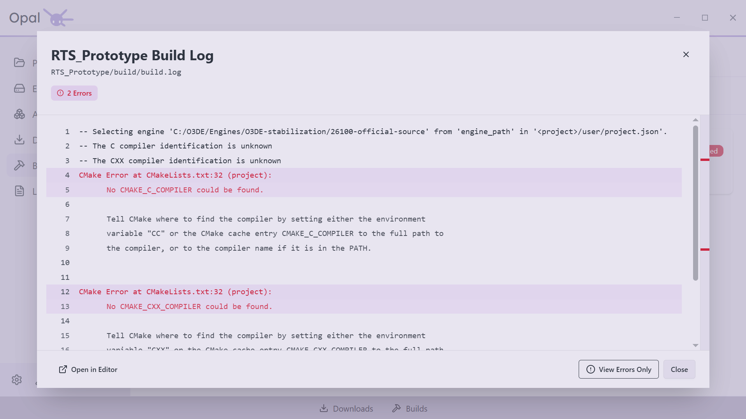Image resolution: width=746 pixels, height=419 pixels.
Task: Select line 'No CMAKE_C_COMPILER could be found.'
Action: point(364,190)
